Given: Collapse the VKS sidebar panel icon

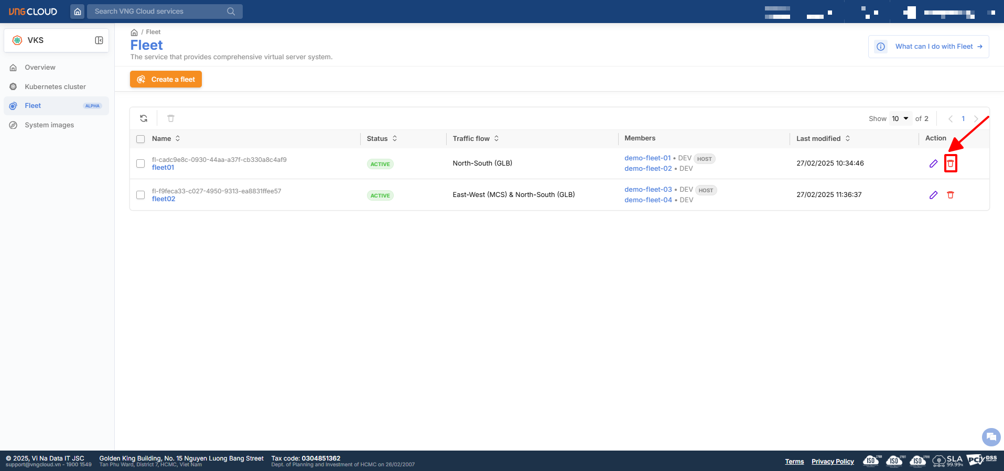Looking at the screenshot, I should (99, 40).
